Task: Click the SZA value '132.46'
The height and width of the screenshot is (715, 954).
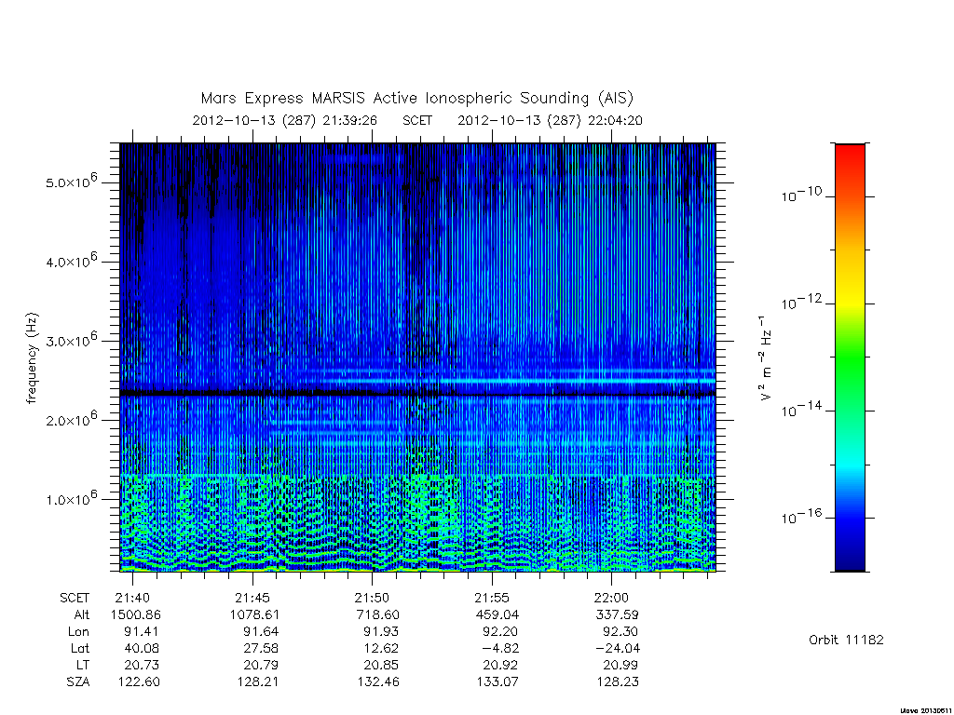Action: tap(377, 682)
